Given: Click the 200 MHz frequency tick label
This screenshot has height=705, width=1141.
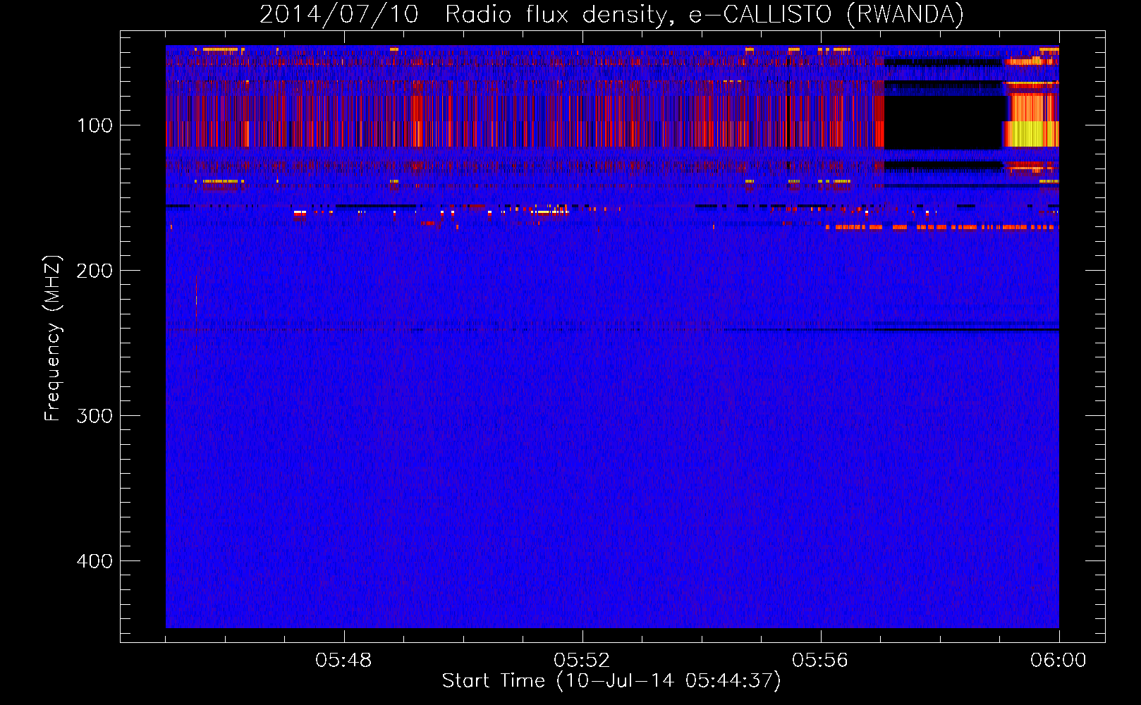Looking at the screenshot, I should click(94, 271).
